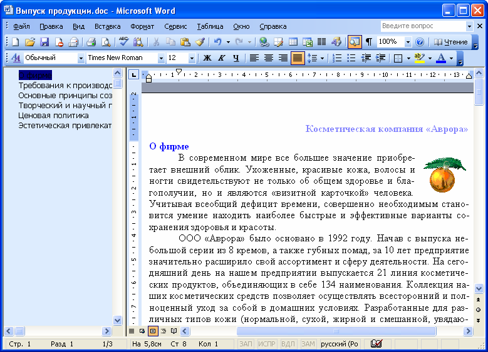Open the 100% zoom dropdown
The height and width of the screenshot is (352, 488).
408,43
